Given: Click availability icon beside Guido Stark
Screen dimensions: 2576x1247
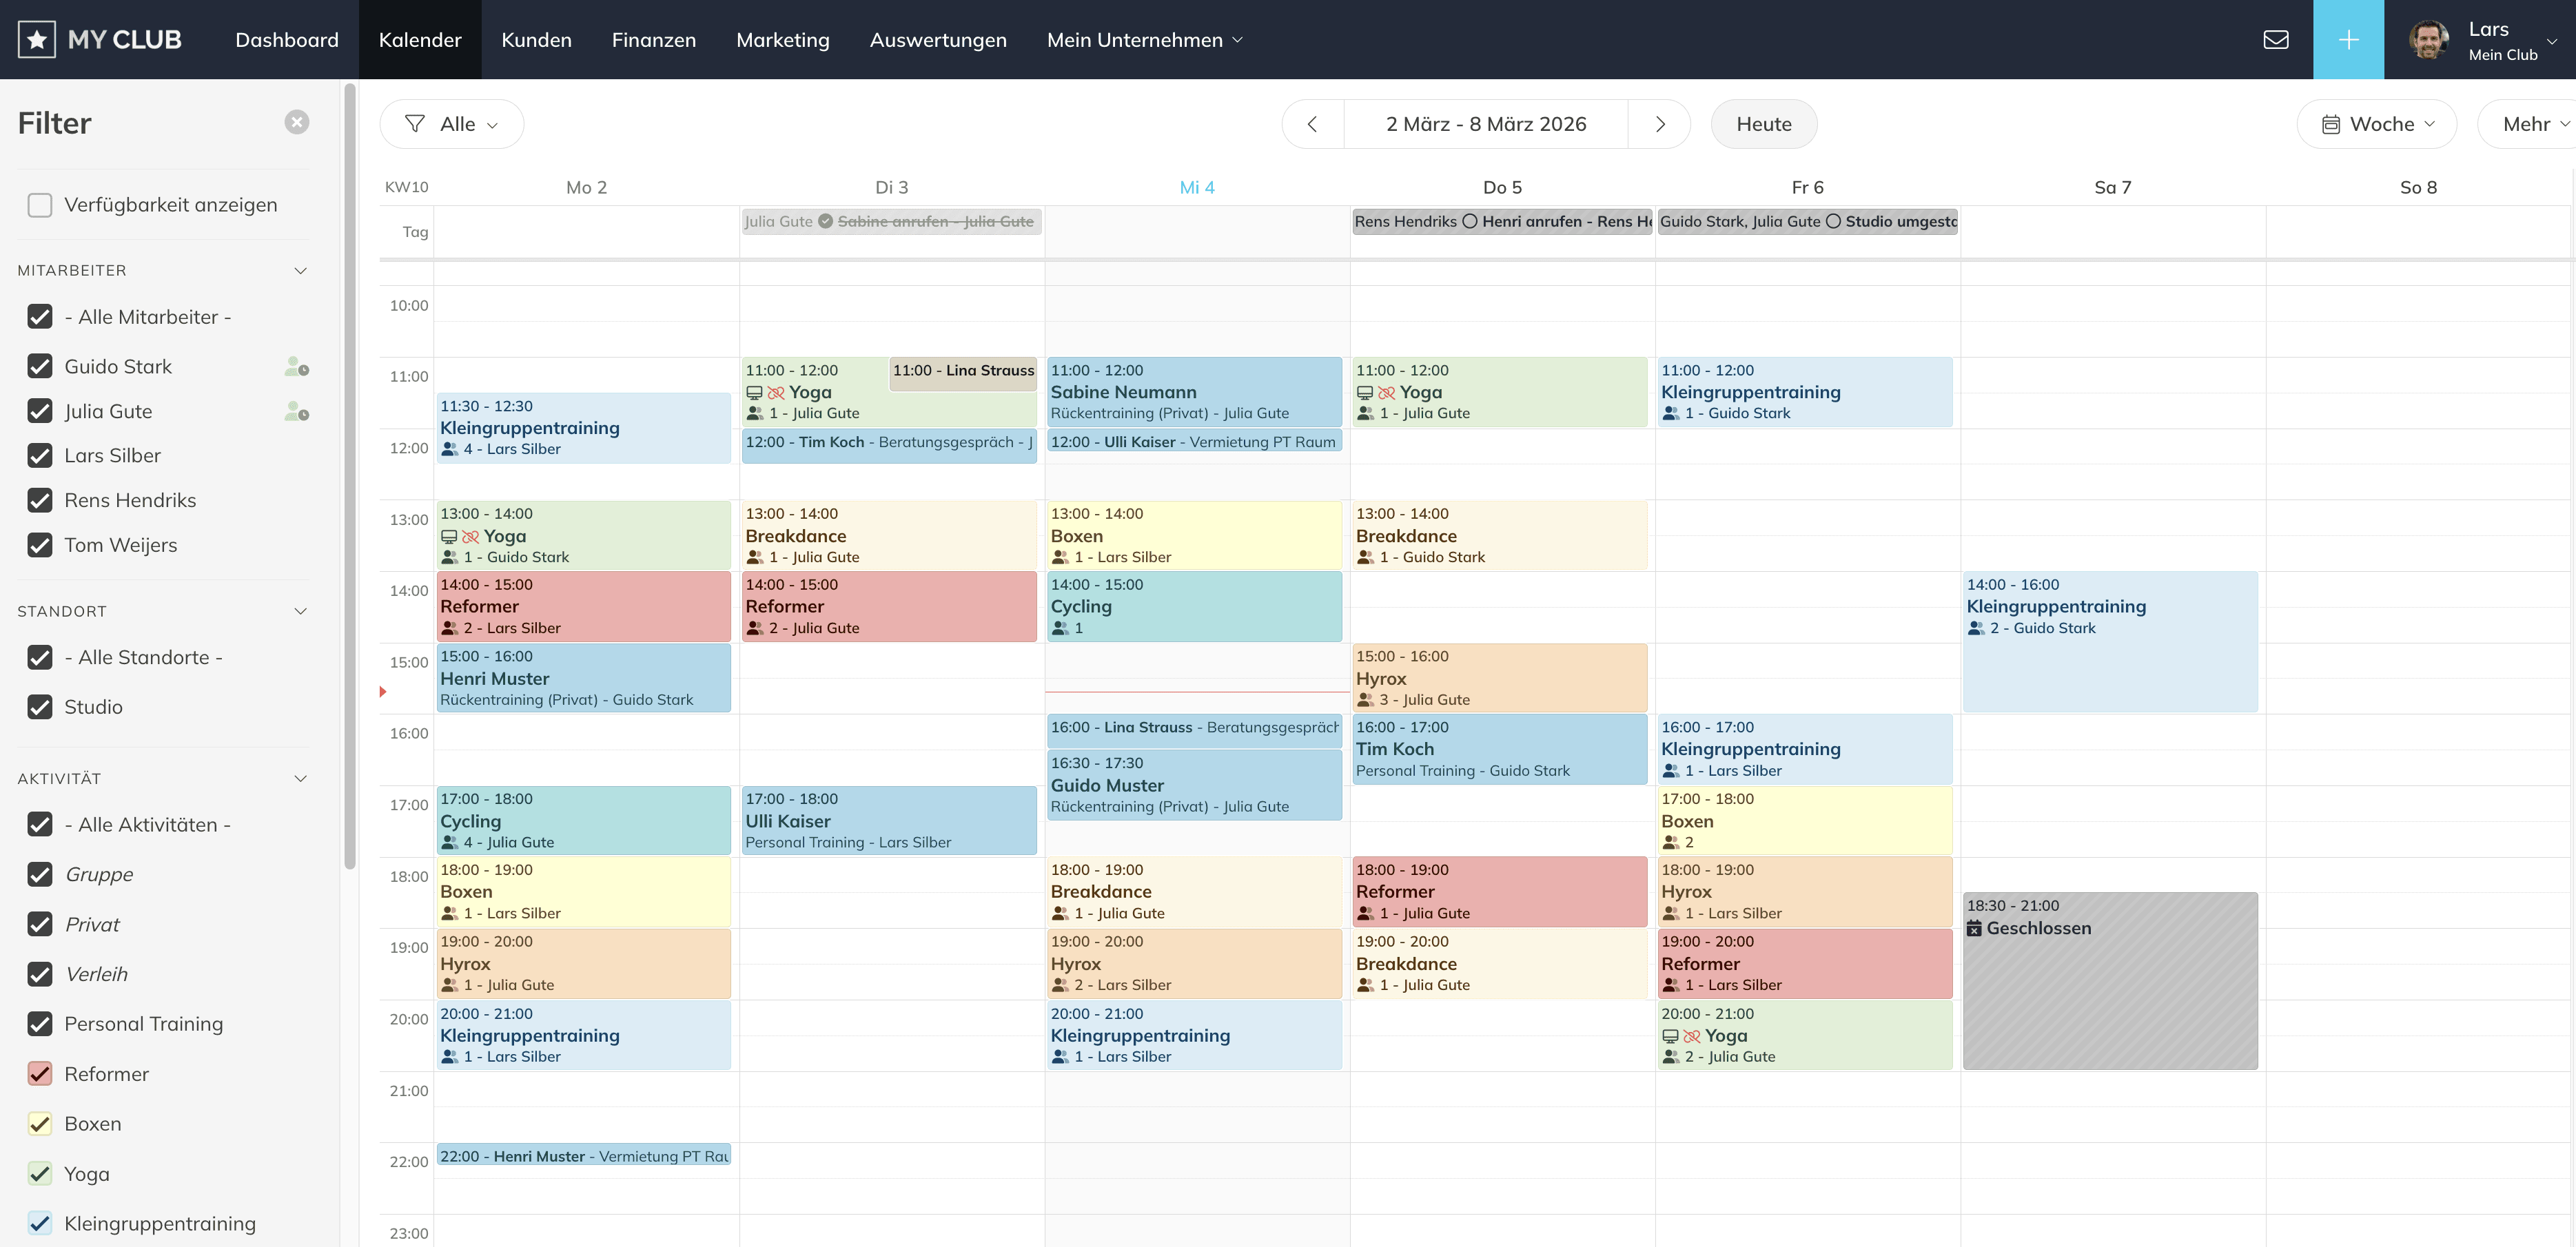Looking at the screenshot, I should 296,367.
